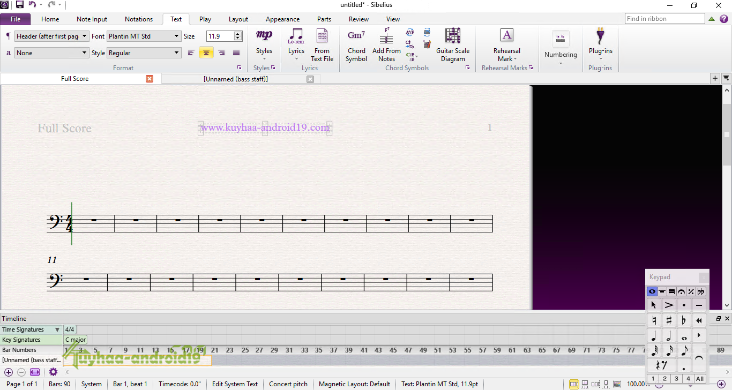Select the accent mark on Keypad
This screenshot has height=390, width=732.
[669, 305]
